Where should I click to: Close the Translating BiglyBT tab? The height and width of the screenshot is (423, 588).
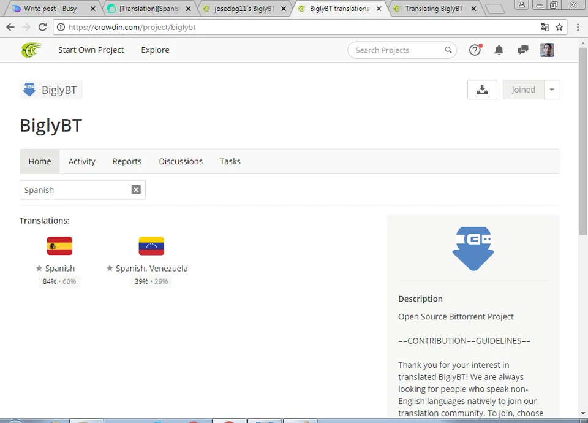pyautogui.click(x=473, y=9)
